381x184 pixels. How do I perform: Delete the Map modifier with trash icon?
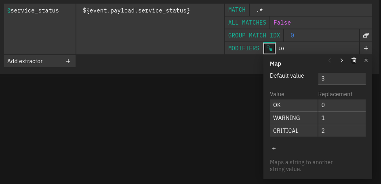point(354,60)
